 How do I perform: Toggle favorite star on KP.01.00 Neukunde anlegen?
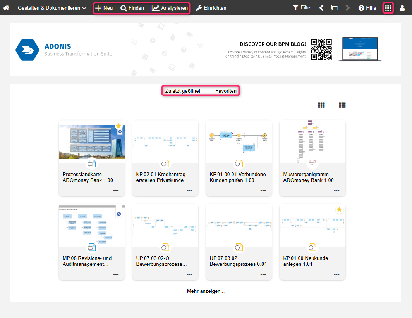point(339,210)
